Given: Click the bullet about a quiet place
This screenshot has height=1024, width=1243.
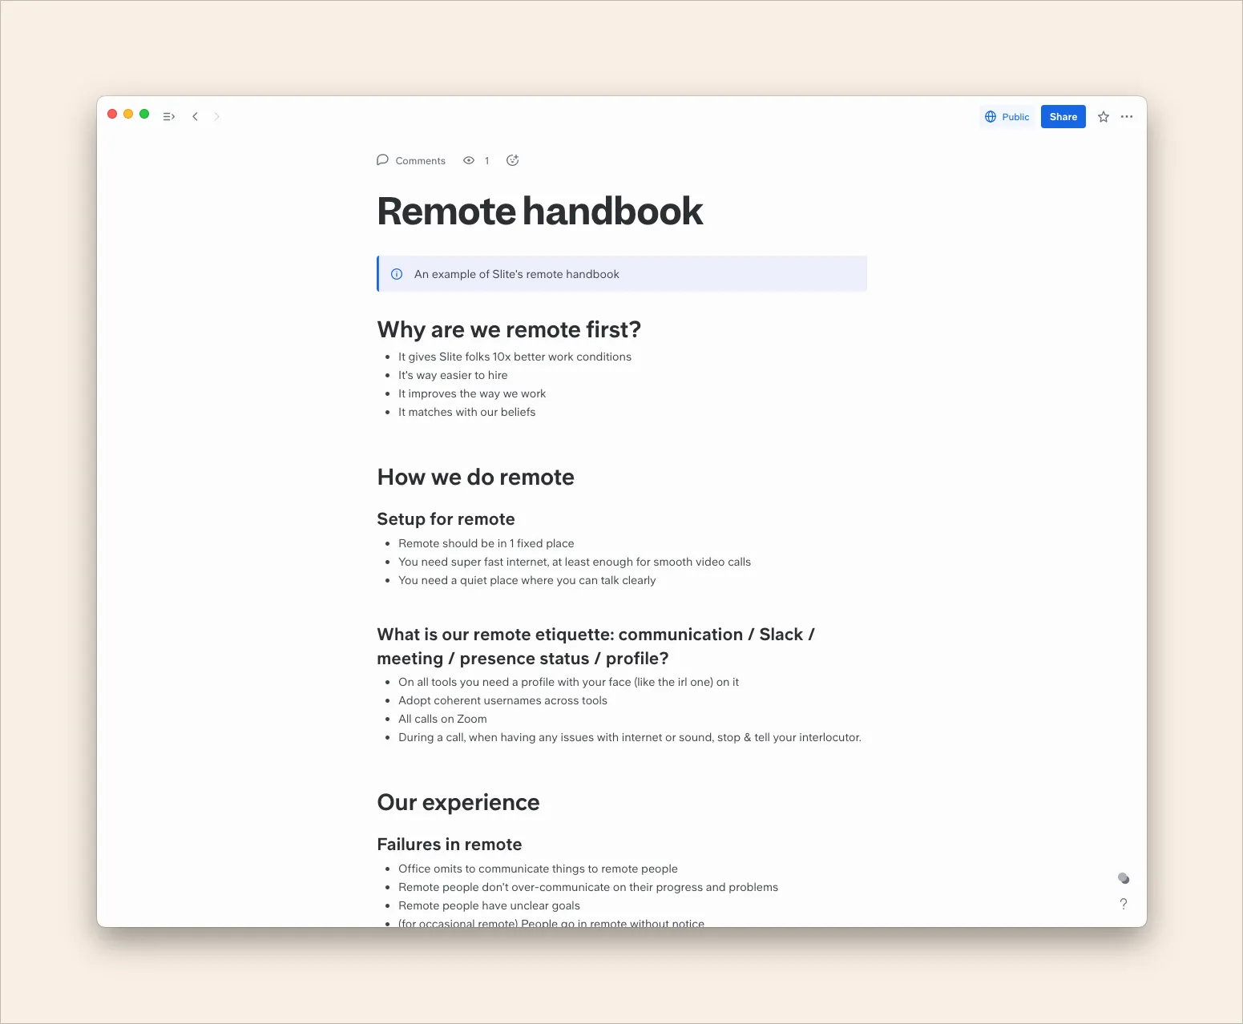Looking at the screenshot, I should pos(527,580).
